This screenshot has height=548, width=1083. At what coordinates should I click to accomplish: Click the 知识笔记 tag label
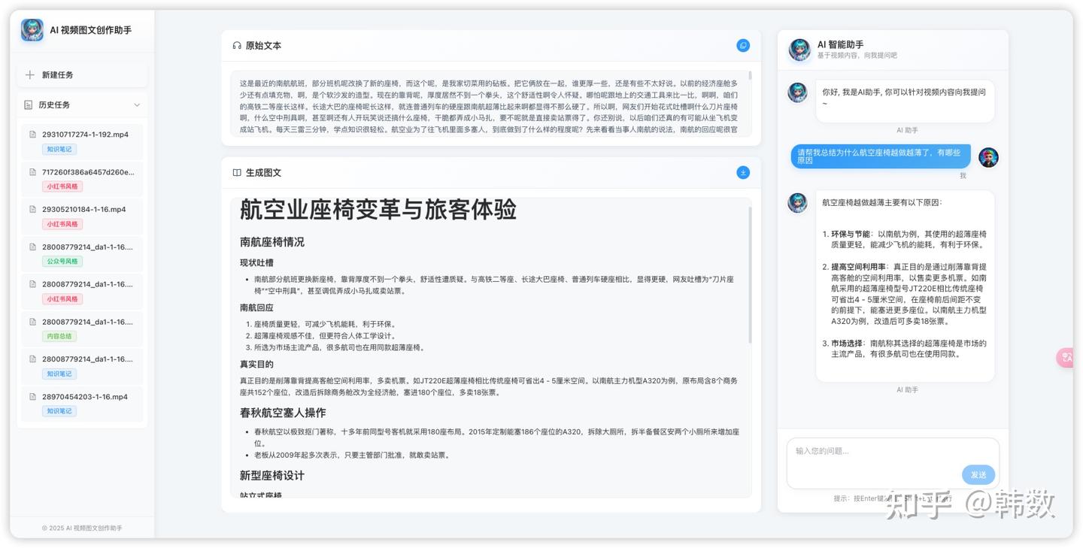(x=59, y=149)
